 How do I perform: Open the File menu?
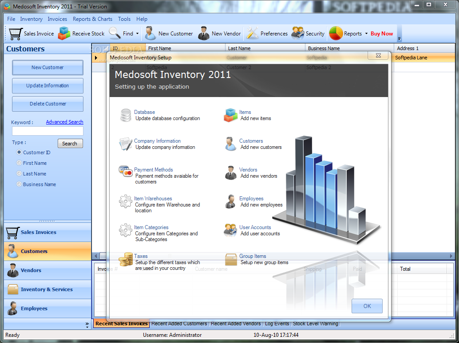[11, 19]
